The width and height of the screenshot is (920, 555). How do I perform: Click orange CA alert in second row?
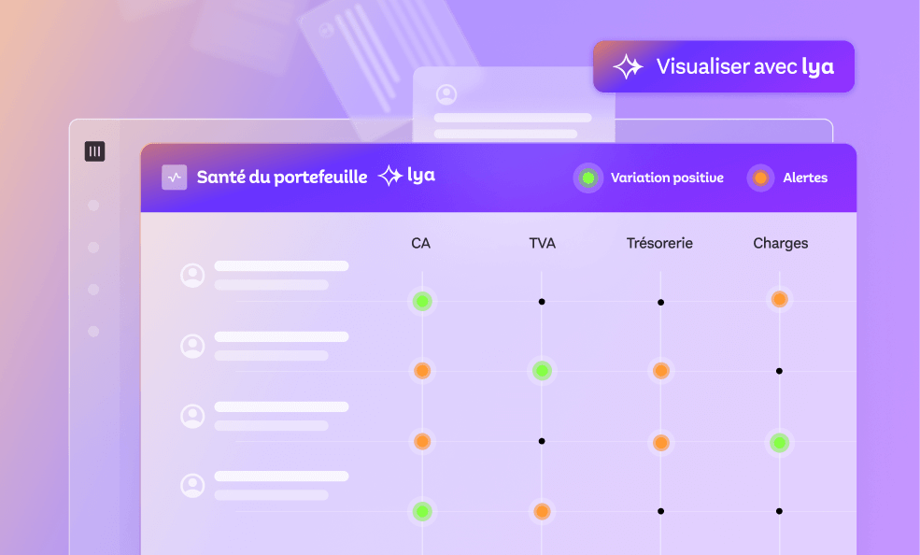click(422, 371)
